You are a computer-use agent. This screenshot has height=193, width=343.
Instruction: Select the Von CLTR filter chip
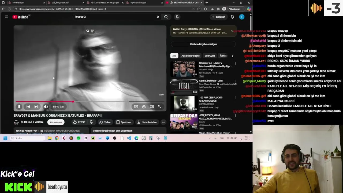point(210,56)
